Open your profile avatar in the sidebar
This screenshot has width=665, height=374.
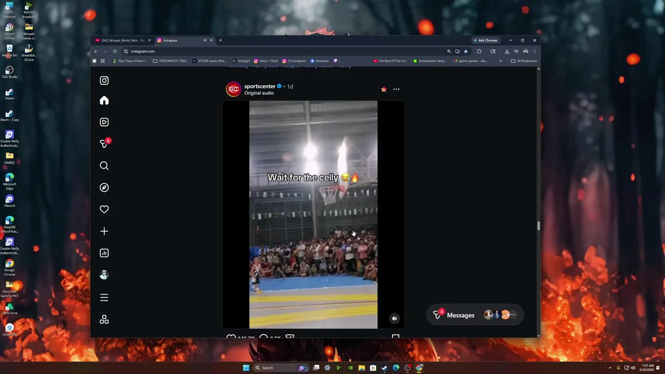click(x=104, y=275)
